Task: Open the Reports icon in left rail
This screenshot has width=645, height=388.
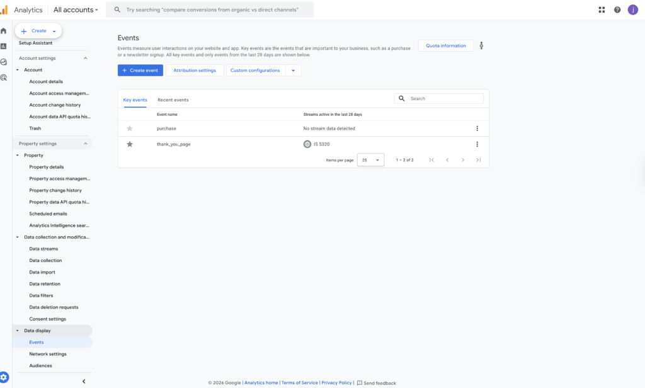Action: coord(4,46)
